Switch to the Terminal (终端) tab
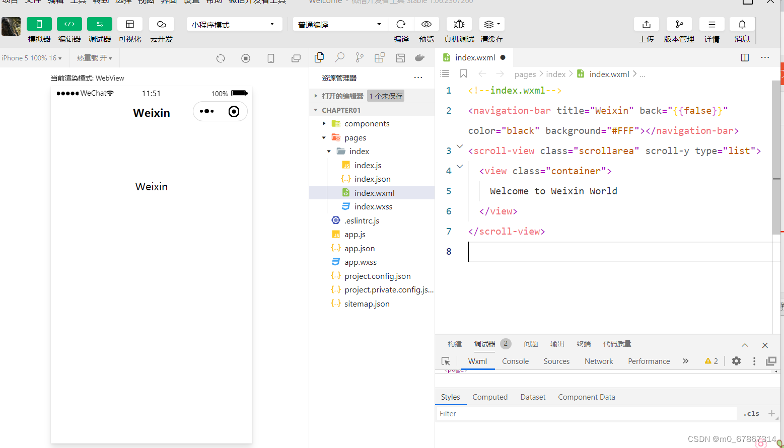Screen dimensions: 784x448 584,344
